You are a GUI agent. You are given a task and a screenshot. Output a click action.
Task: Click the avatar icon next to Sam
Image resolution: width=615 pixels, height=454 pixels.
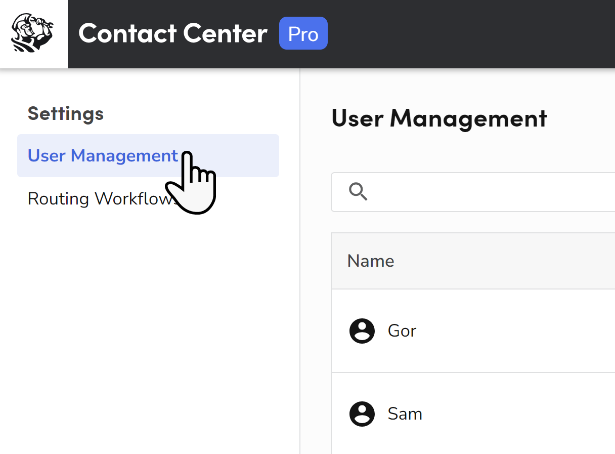(362, 414)
